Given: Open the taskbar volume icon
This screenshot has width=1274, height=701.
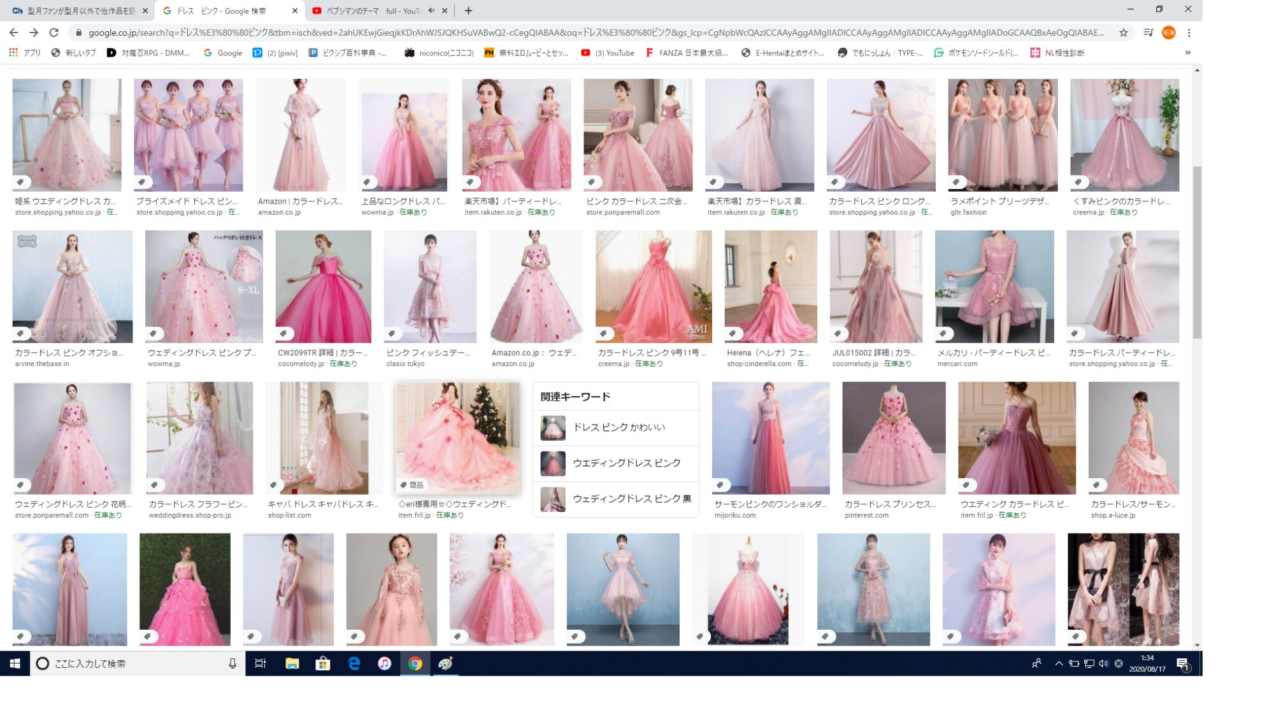Looking at the screenshot, I should click(1103, 663).
